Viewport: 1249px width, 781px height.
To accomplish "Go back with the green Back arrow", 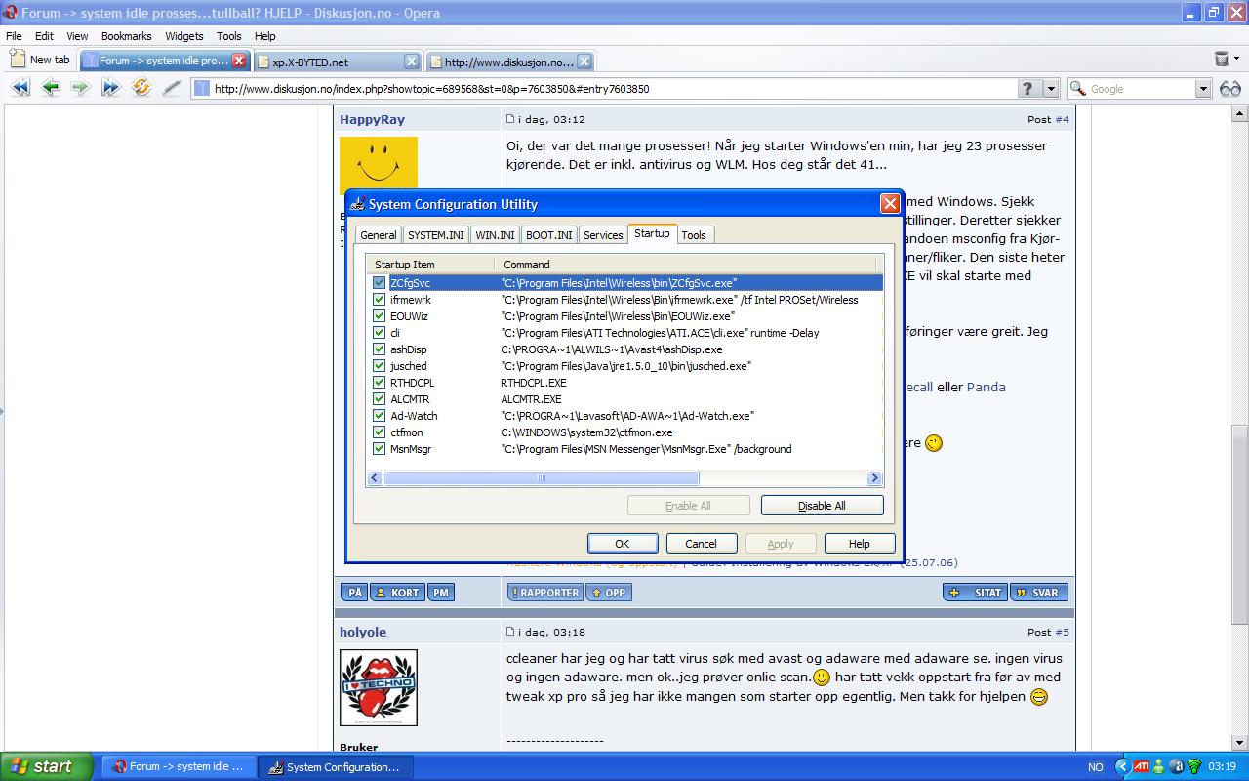I will click(51, 88).
